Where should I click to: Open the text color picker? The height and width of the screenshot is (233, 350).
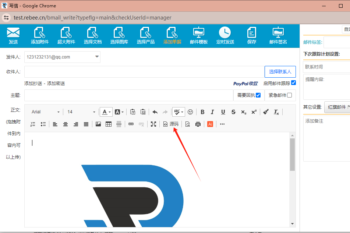[106, 112]
